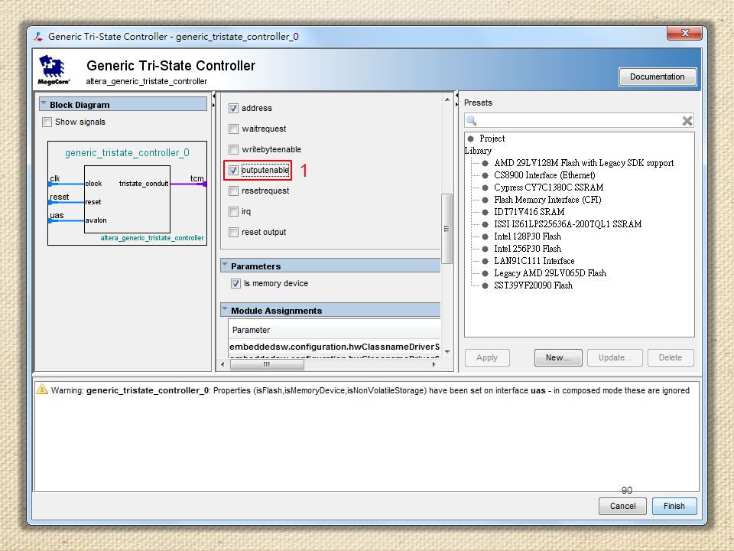Click the Update... preset button
The height and width of the screenshot is (551, 734).
[615, 357]
